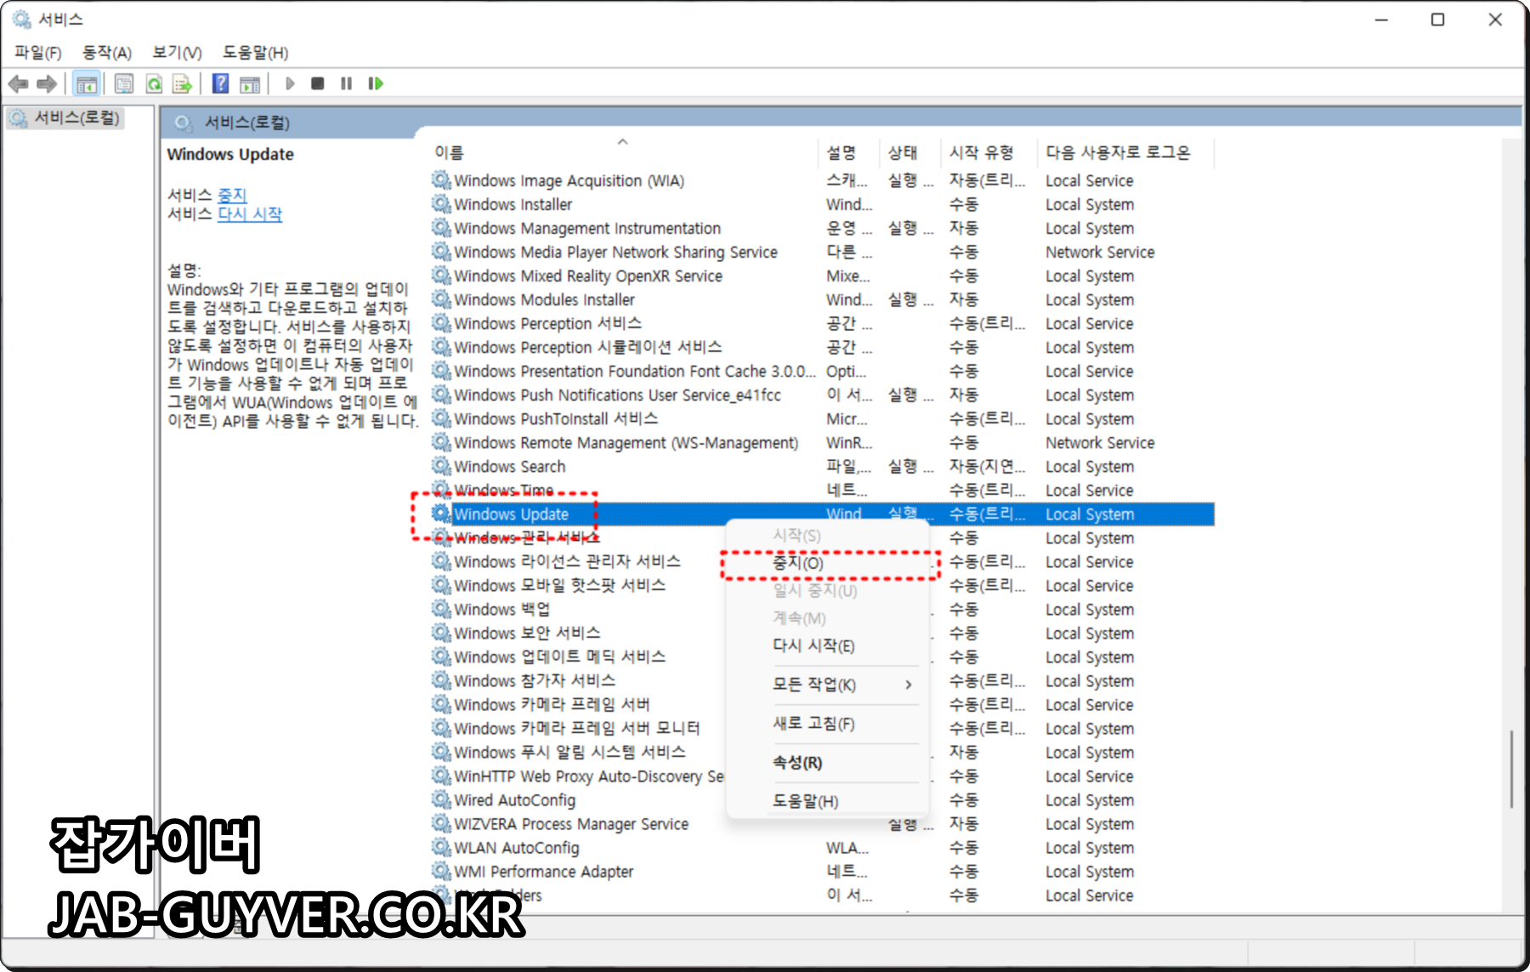Viewport: 1530px width, 972px height.
Task: Click the Export List toolbar icon
Action: 182,83
